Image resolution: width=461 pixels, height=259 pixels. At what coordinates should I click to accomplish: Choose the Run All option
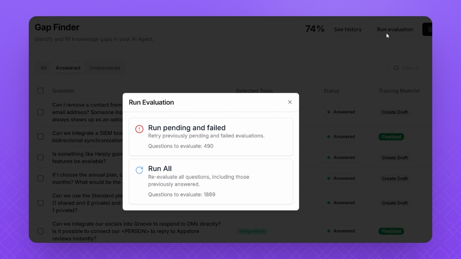[x=211, y=181]
